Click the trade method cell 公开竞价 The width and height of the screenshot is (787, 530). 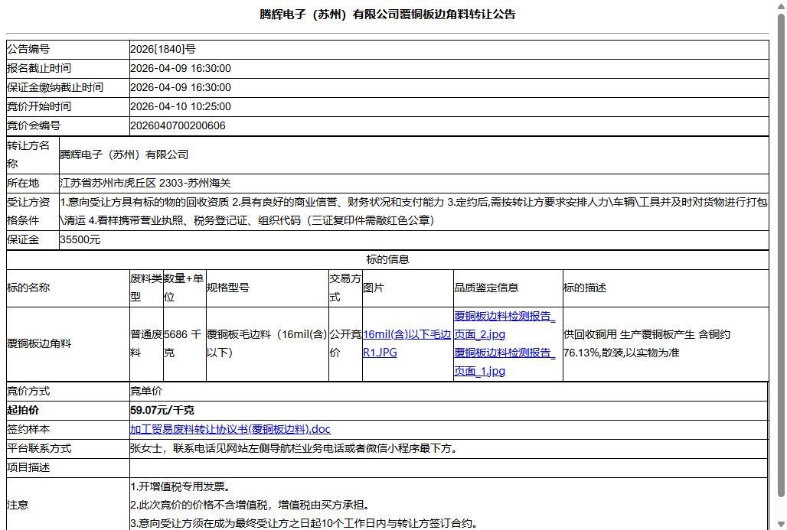346,344
